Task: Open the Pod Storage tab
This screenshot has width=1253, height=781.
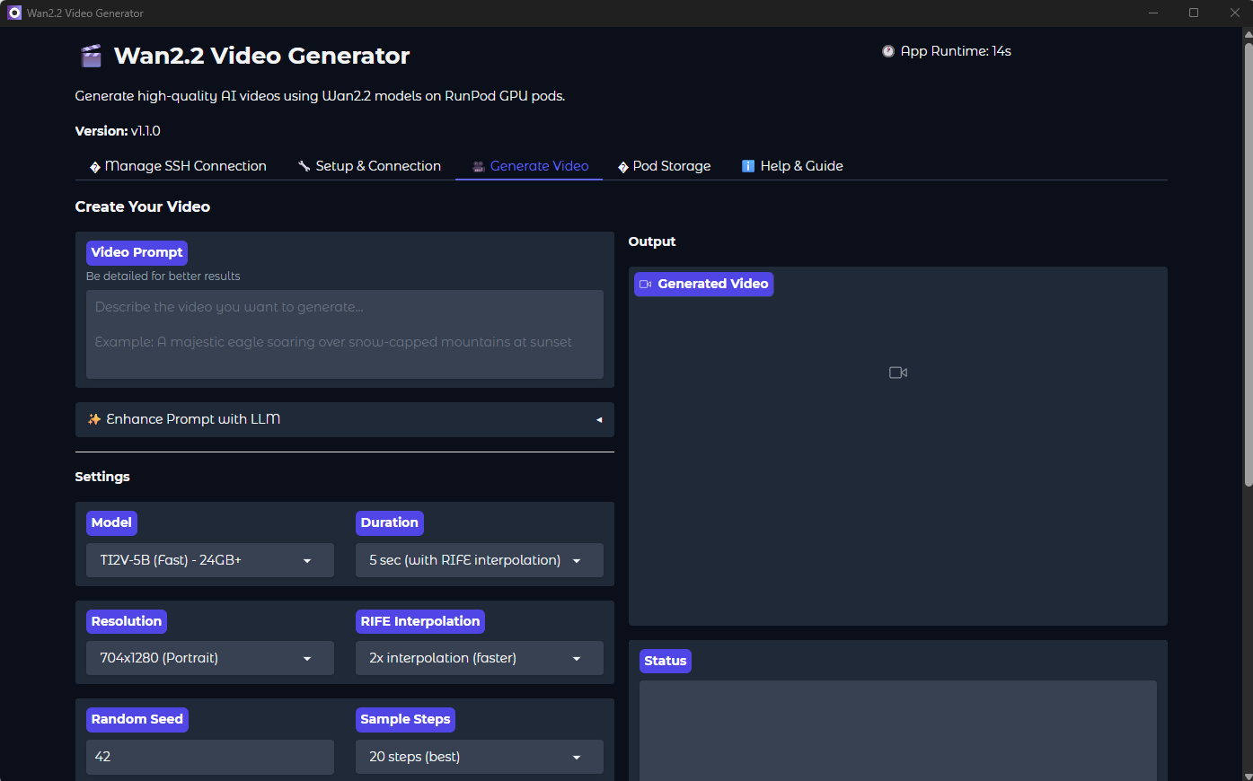Action: click(665, 166)
